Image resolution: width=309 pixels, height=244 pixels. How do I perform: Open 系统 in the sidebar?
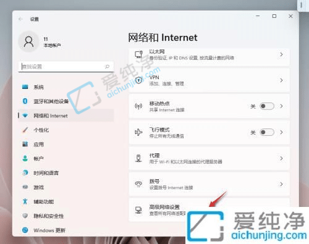(66, 87)
